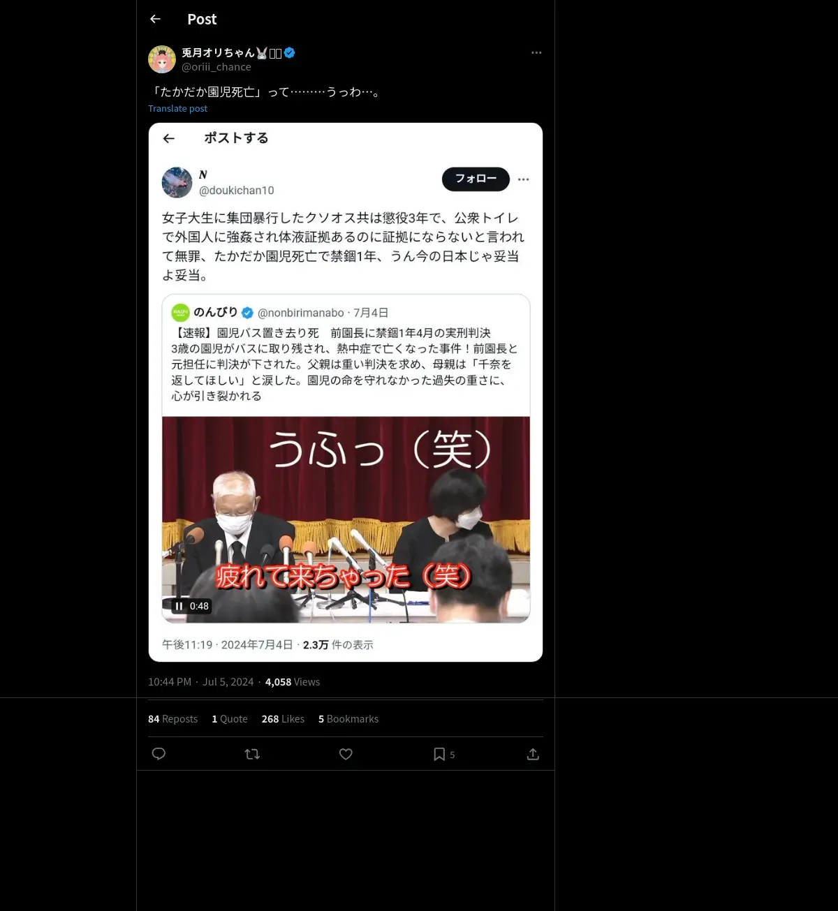Click the フォロー button in screenshot

coord(476,179)
